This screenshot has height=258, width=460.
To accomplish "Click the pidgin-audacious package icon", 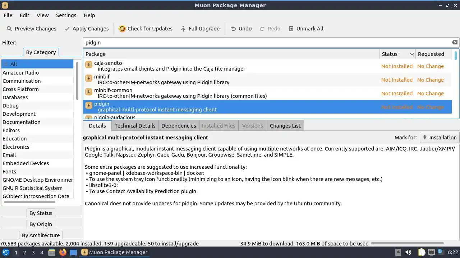I will (89, 117).
